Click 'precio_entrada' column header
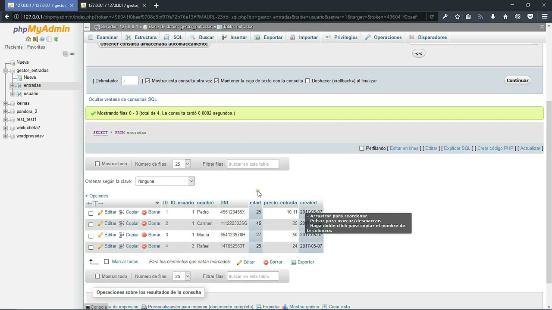552x310 pixels. tap(280, 203)
